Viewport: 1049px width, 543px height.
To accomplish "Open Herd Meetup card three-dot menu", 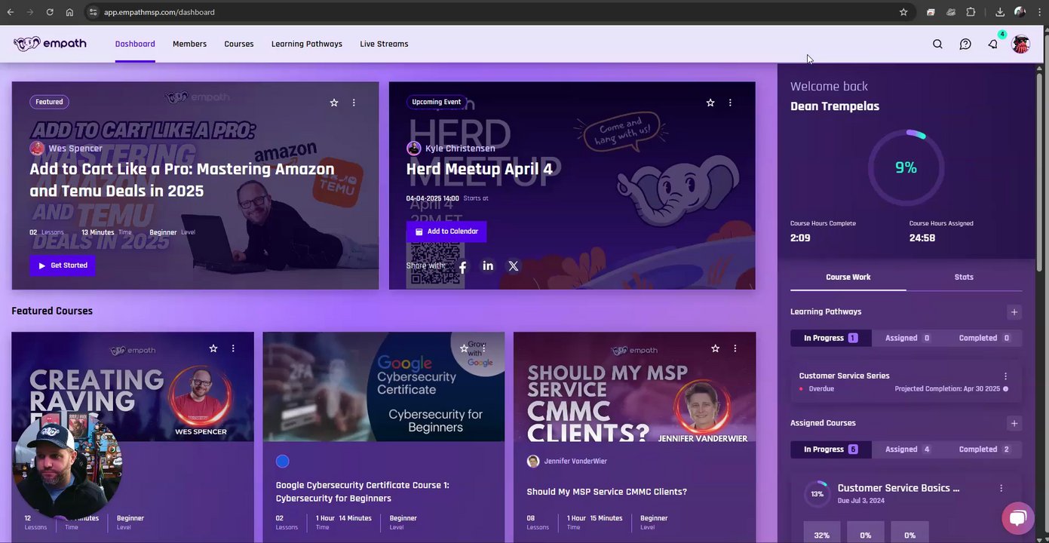I will [x=730, y=103].
